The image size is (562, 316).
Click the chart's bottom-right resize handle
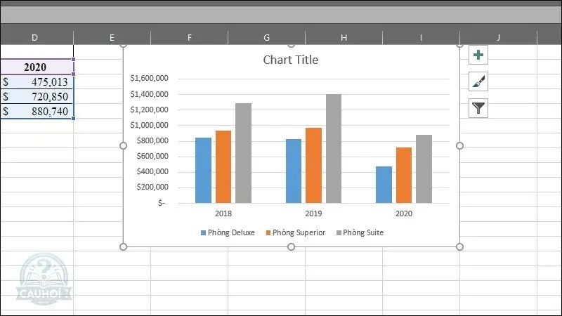pos(460,247)
